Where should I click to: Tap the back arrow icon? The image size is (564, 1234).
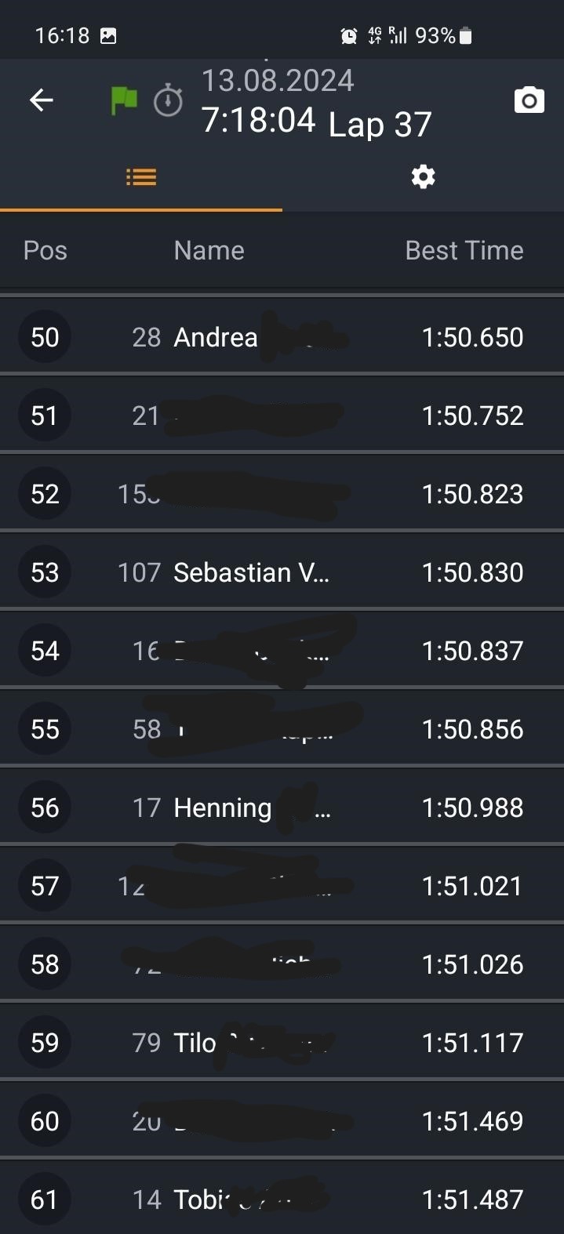pyautogui.click(x=42, y=100)
